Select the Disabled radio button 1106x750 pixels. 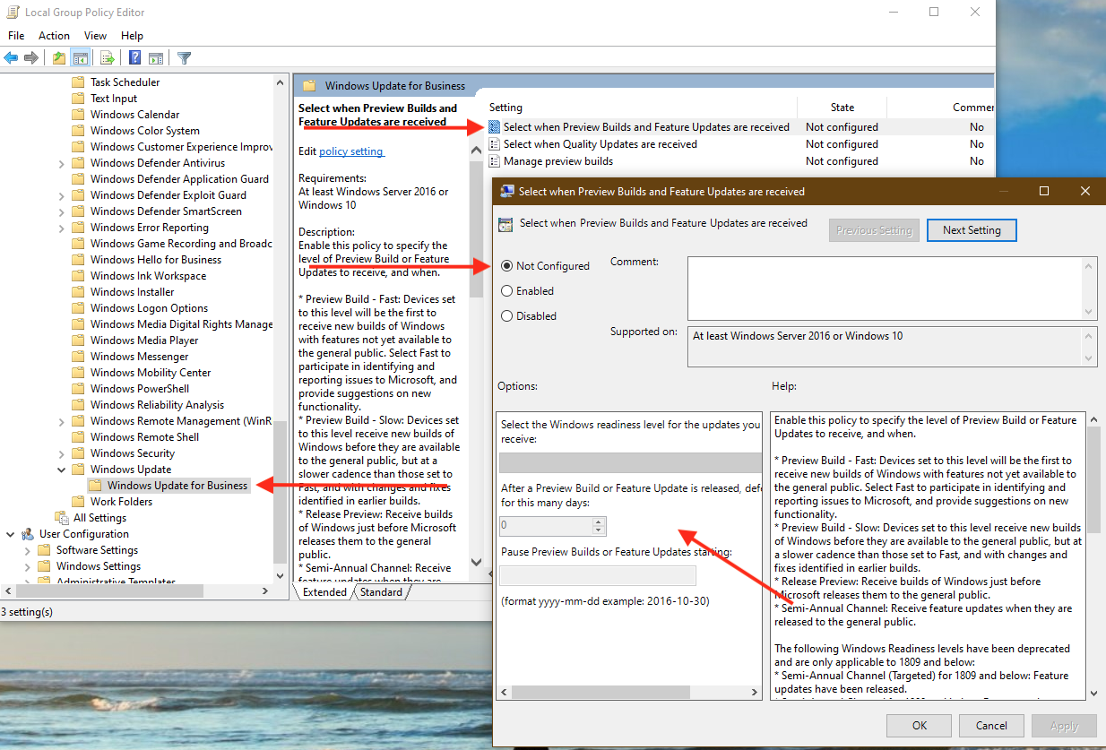(507, 316)
